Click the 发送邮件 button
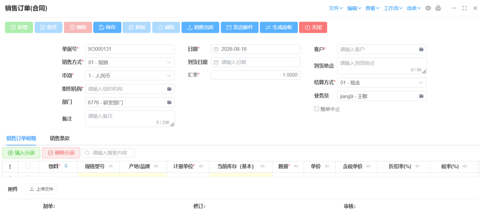 click(240, 27)
